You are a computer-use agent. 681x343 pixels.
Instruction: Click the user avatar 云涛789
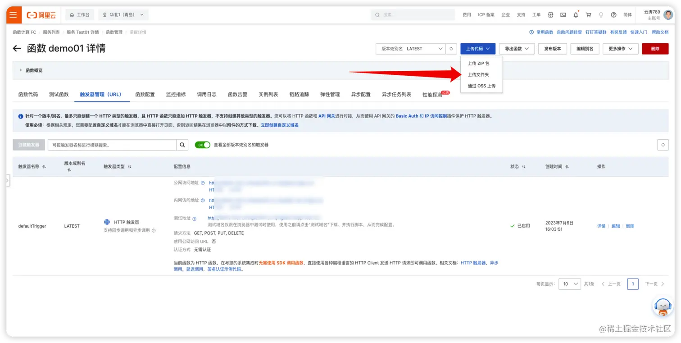(x=668, y=15)
